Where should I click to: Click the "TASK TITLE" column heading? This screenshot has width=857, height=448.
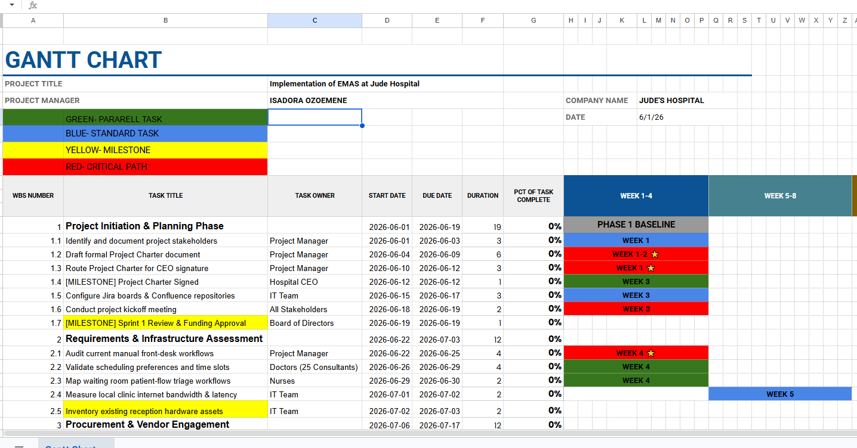(165, 196)
